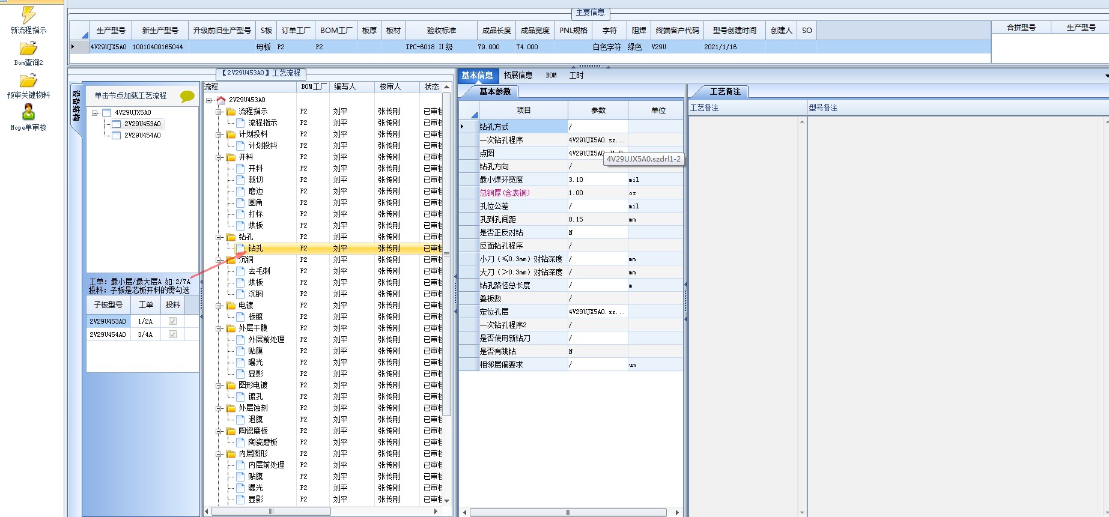Select 2V29U453A0 in structure tree

pyautogui.click(x=142, y=124)
